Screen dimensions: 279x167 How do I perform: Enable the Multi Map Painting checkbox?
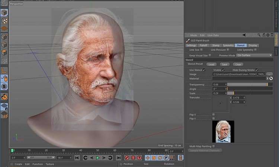[214, 146]
